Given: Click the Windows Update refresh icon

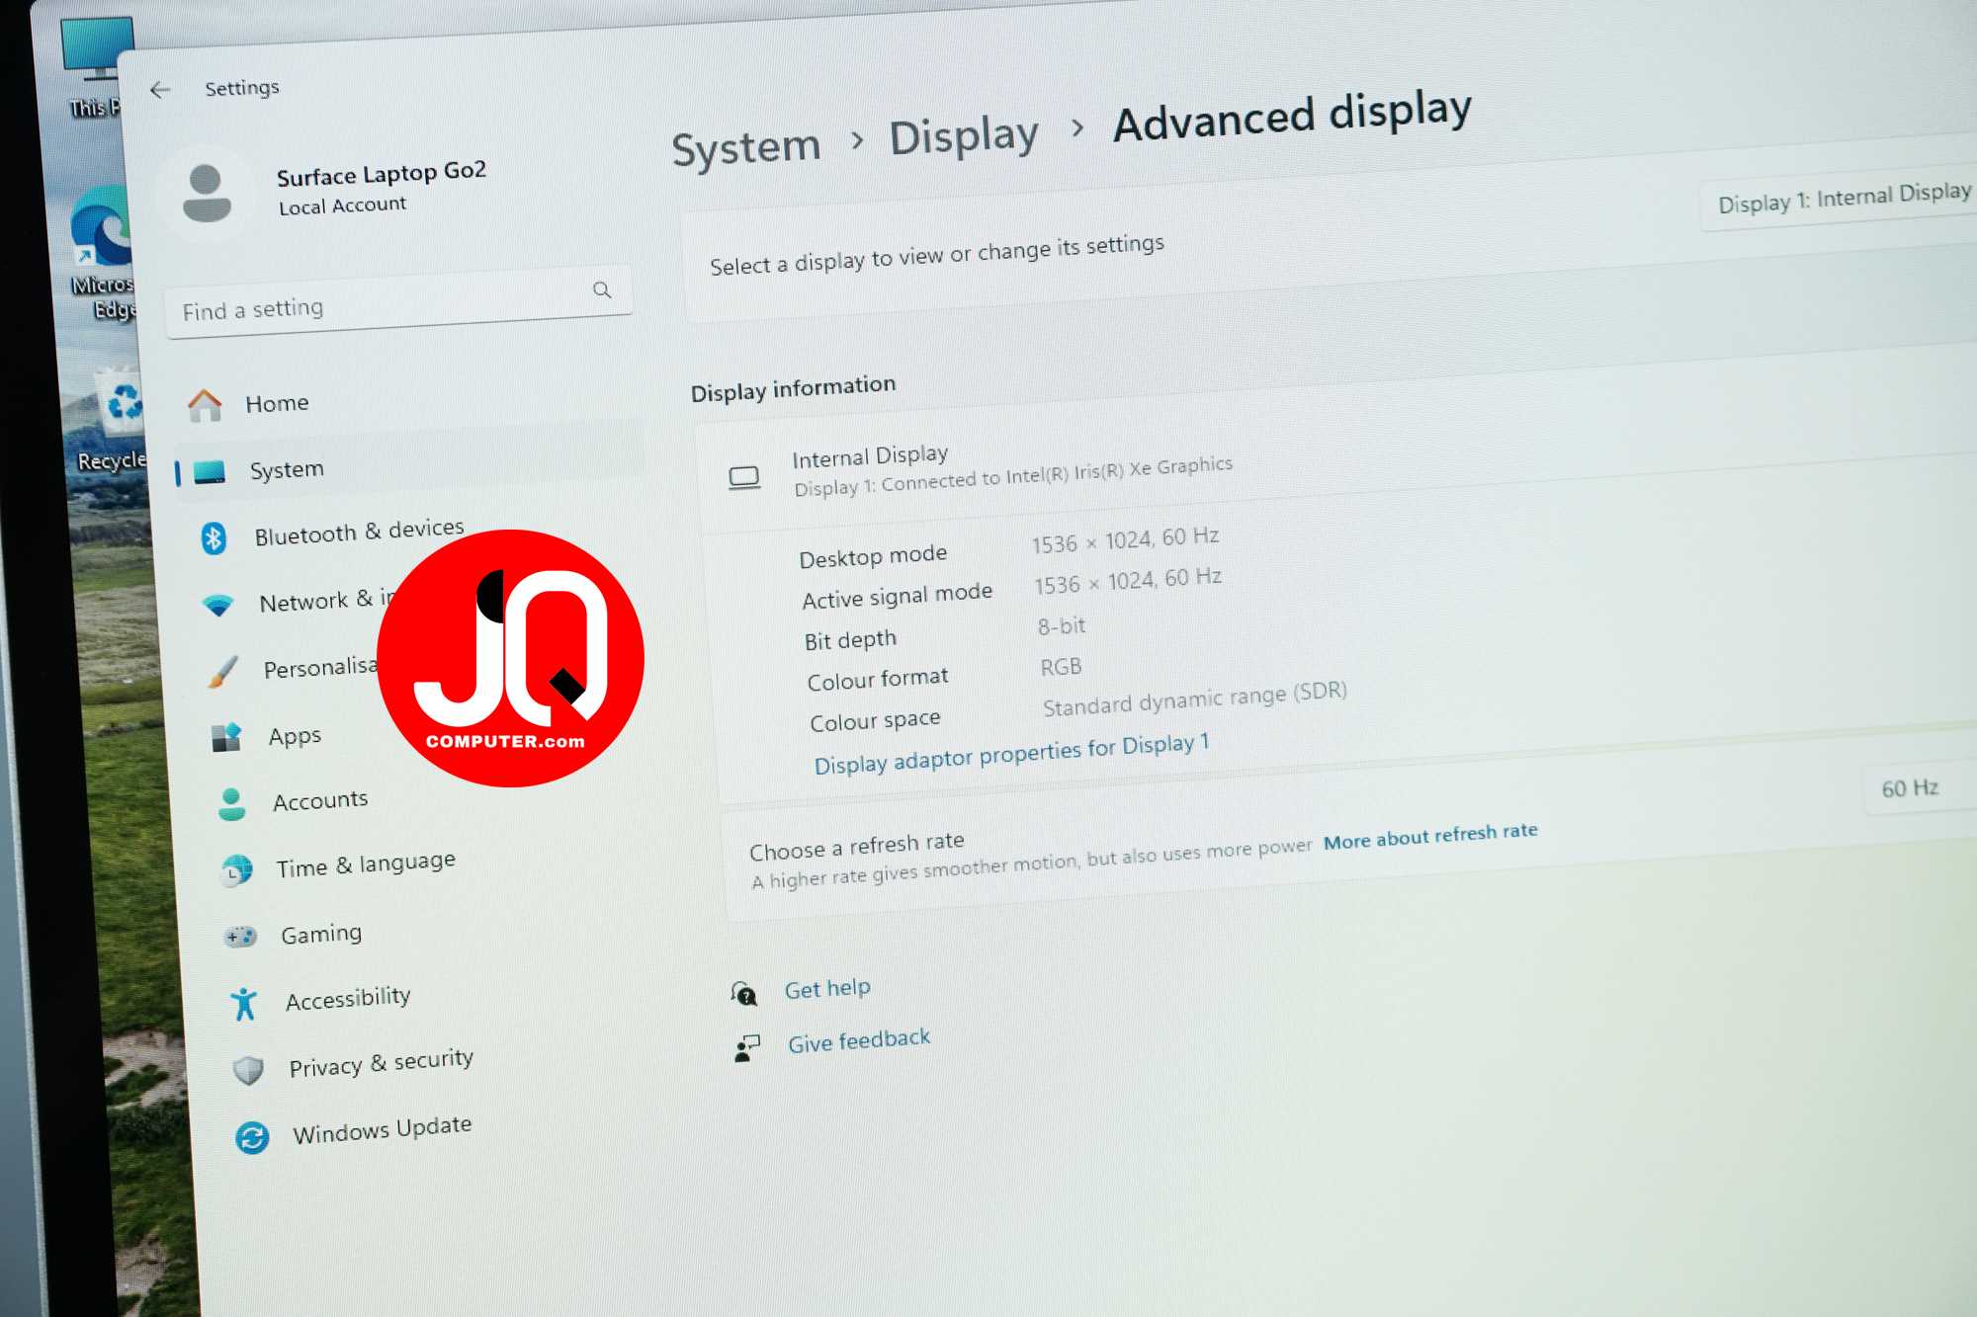Looking at the screenshot, I should click(x=252, y=1138).
